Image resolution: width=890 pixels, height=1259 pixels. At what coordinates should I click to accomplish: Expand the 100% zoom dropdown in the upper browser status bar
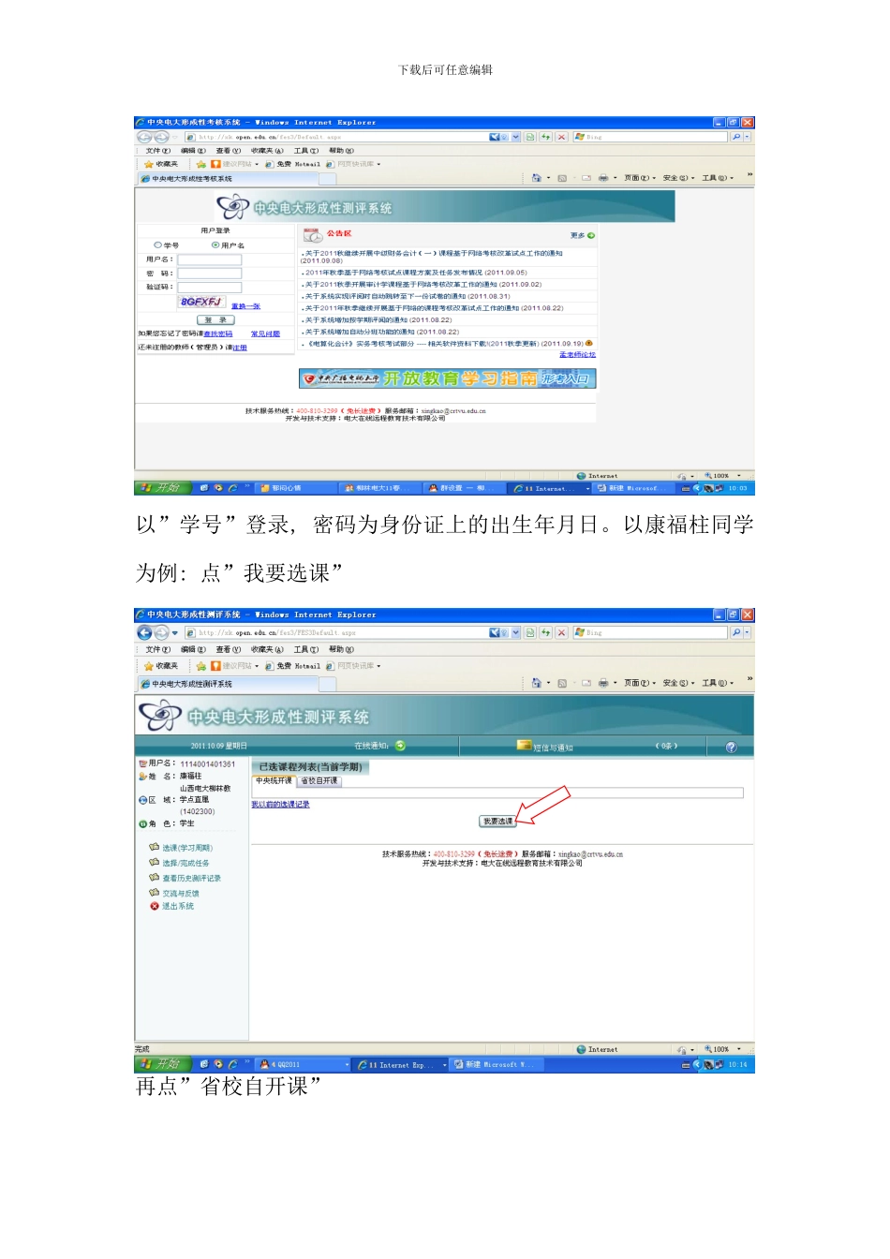click(x=739, y=476)
